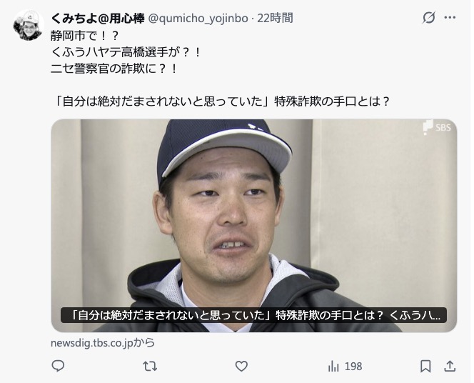Bookmark this post

click(425, 367)
